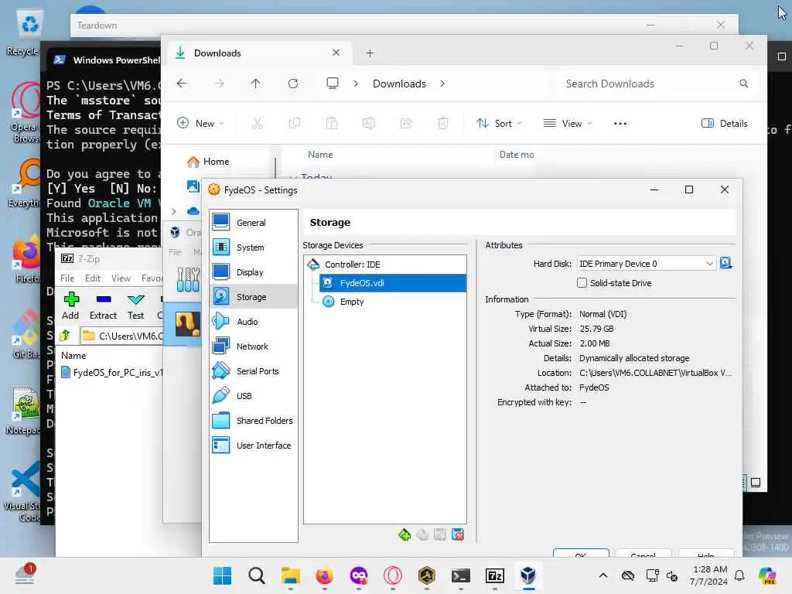Select Home in Explorer sidebar
The height and width of the screenshot is (594, 792).
(208, 162)
